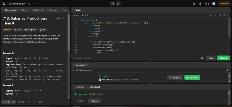The height and width of the screenshot is (107, 232).
Task: Click code line 'int product =1;'
Action: (x=96, y=31)
